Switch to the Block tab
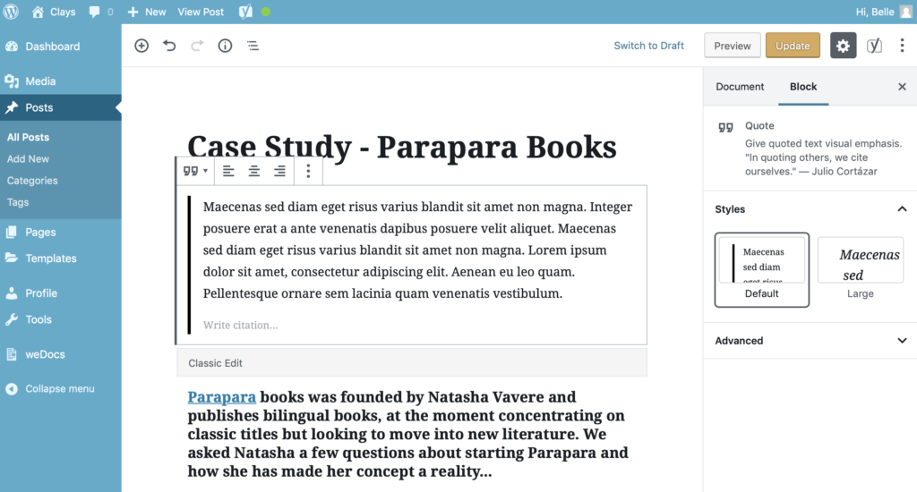The image size is (917, 492). click(803, 87)
